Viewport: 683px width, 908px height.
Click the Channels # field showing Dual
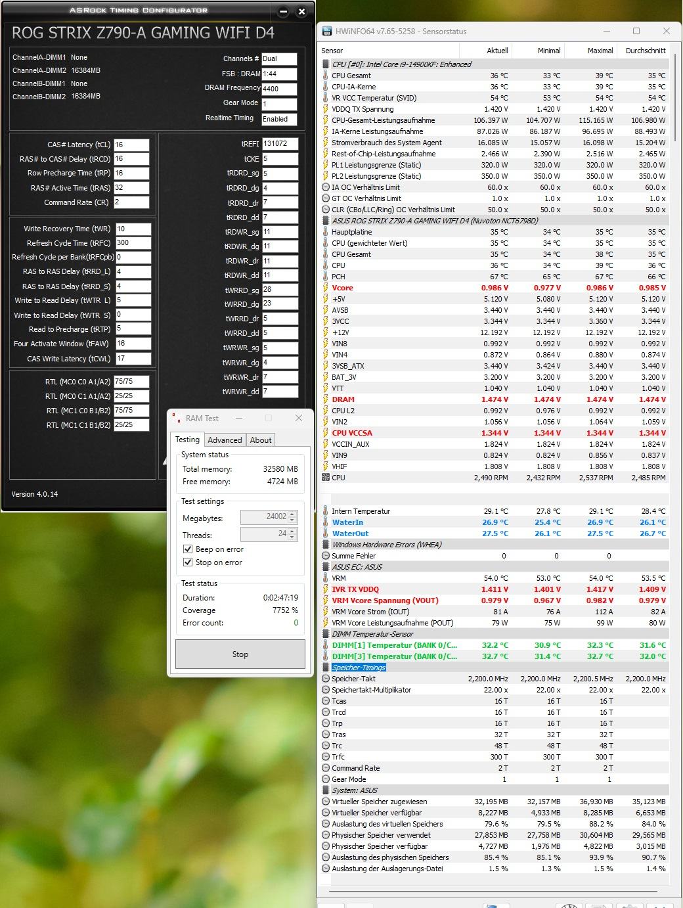279,58
